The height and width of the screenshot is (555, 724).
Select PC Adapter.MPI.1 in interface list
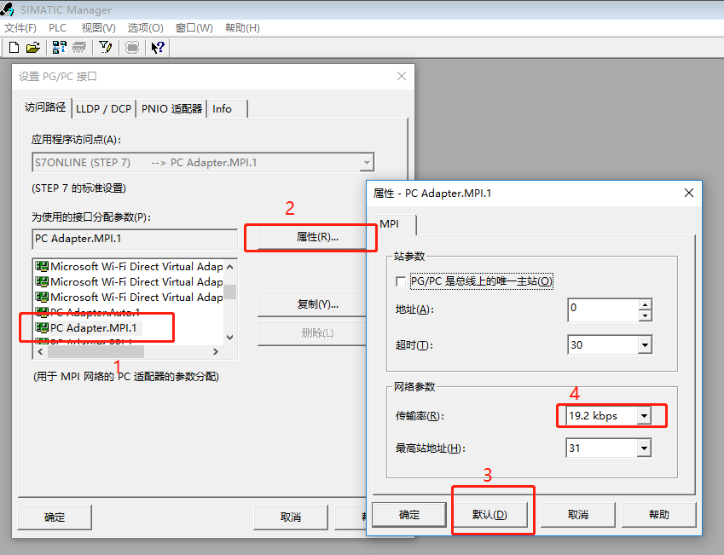coord(88,328)
